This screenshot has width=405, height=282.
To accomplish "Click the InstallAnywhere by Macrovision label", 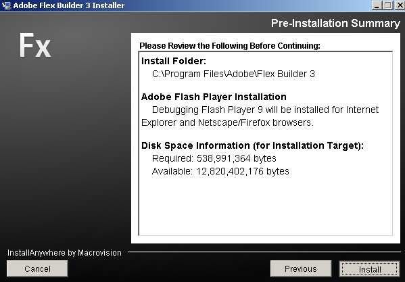I will click(64, 252).
